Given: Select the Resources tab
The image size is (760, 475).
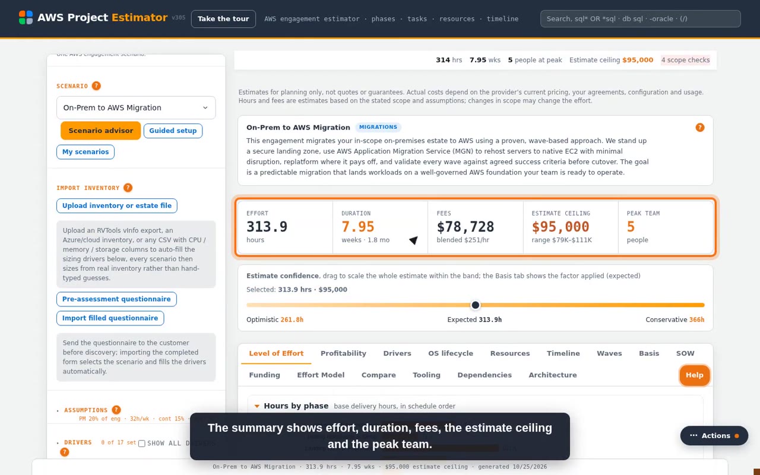Looking at the screenshot, I should 510,353.
